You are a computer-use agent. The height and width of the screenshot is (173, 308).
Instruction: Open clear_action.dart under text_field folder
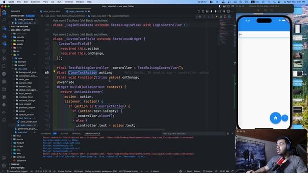coord(28,122)
